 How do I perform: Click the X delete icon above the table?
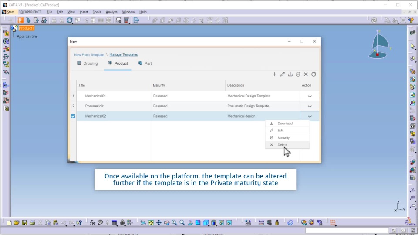coord(306,74)
